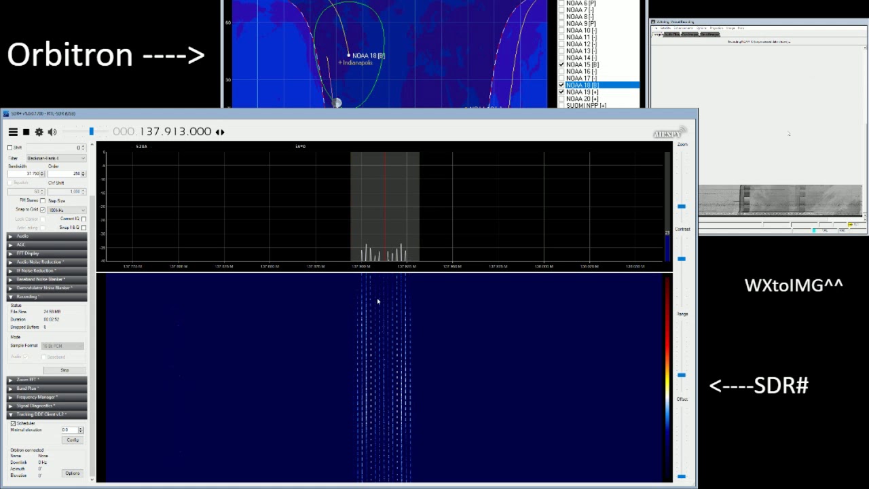Viewport: 869px width, 489px height.
Task: Expand the Demodulator Noise Blanker panel
Action: (48, 288)
